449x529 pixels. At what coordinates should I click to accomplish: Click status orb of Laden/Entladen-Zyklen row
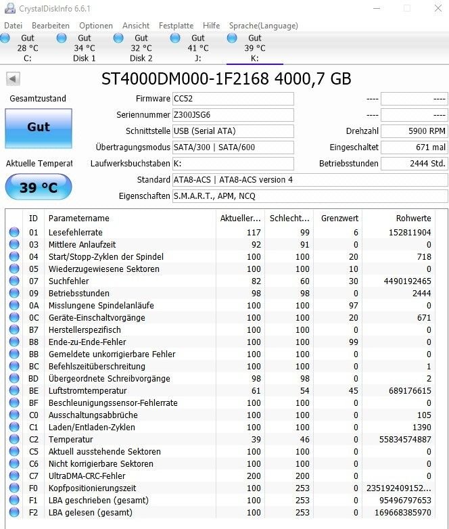point(14,427)
